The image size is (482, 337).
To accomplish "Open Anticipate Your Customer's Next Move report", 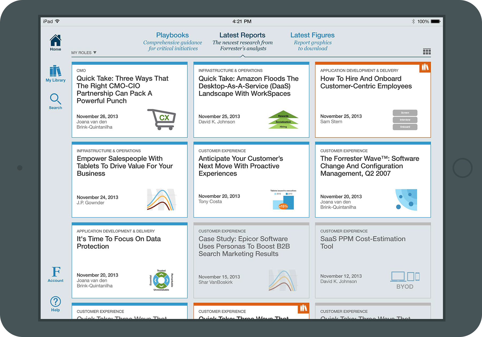I will point(240,166).
